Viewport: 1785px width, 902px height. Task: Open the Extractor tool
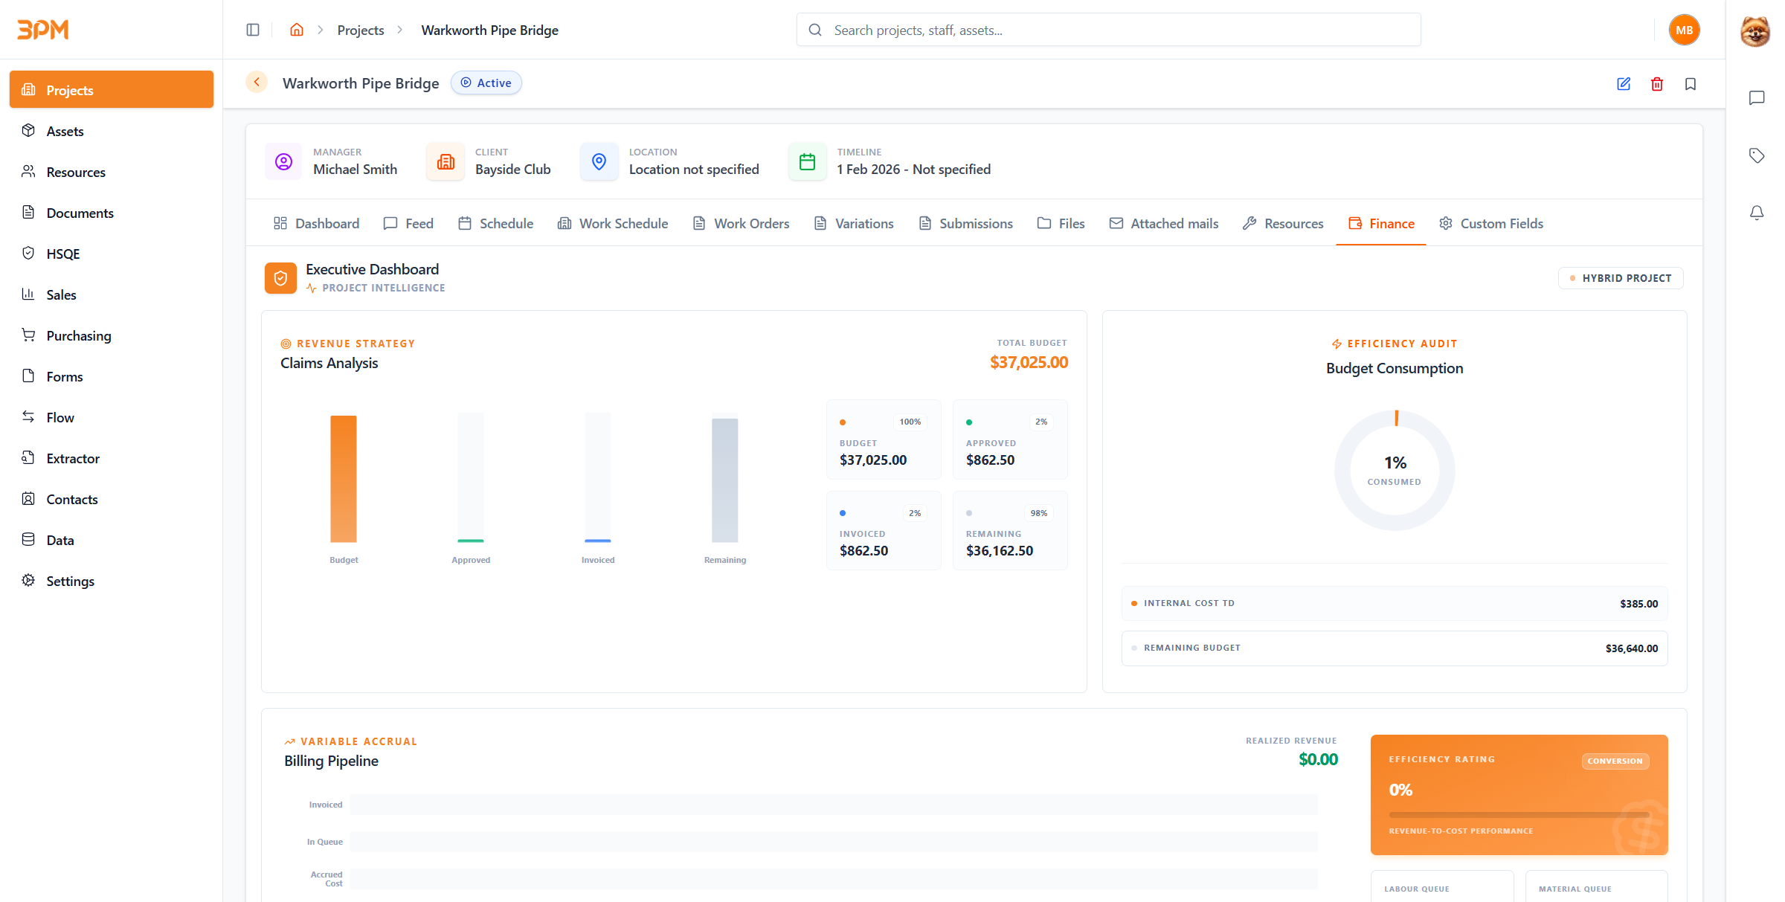pos(74,458)
